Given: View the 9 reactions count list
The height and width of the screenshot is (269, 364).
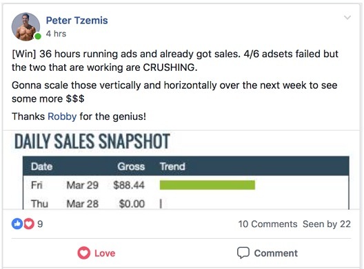Looking at the screenshot, I should tap(40, 224).
